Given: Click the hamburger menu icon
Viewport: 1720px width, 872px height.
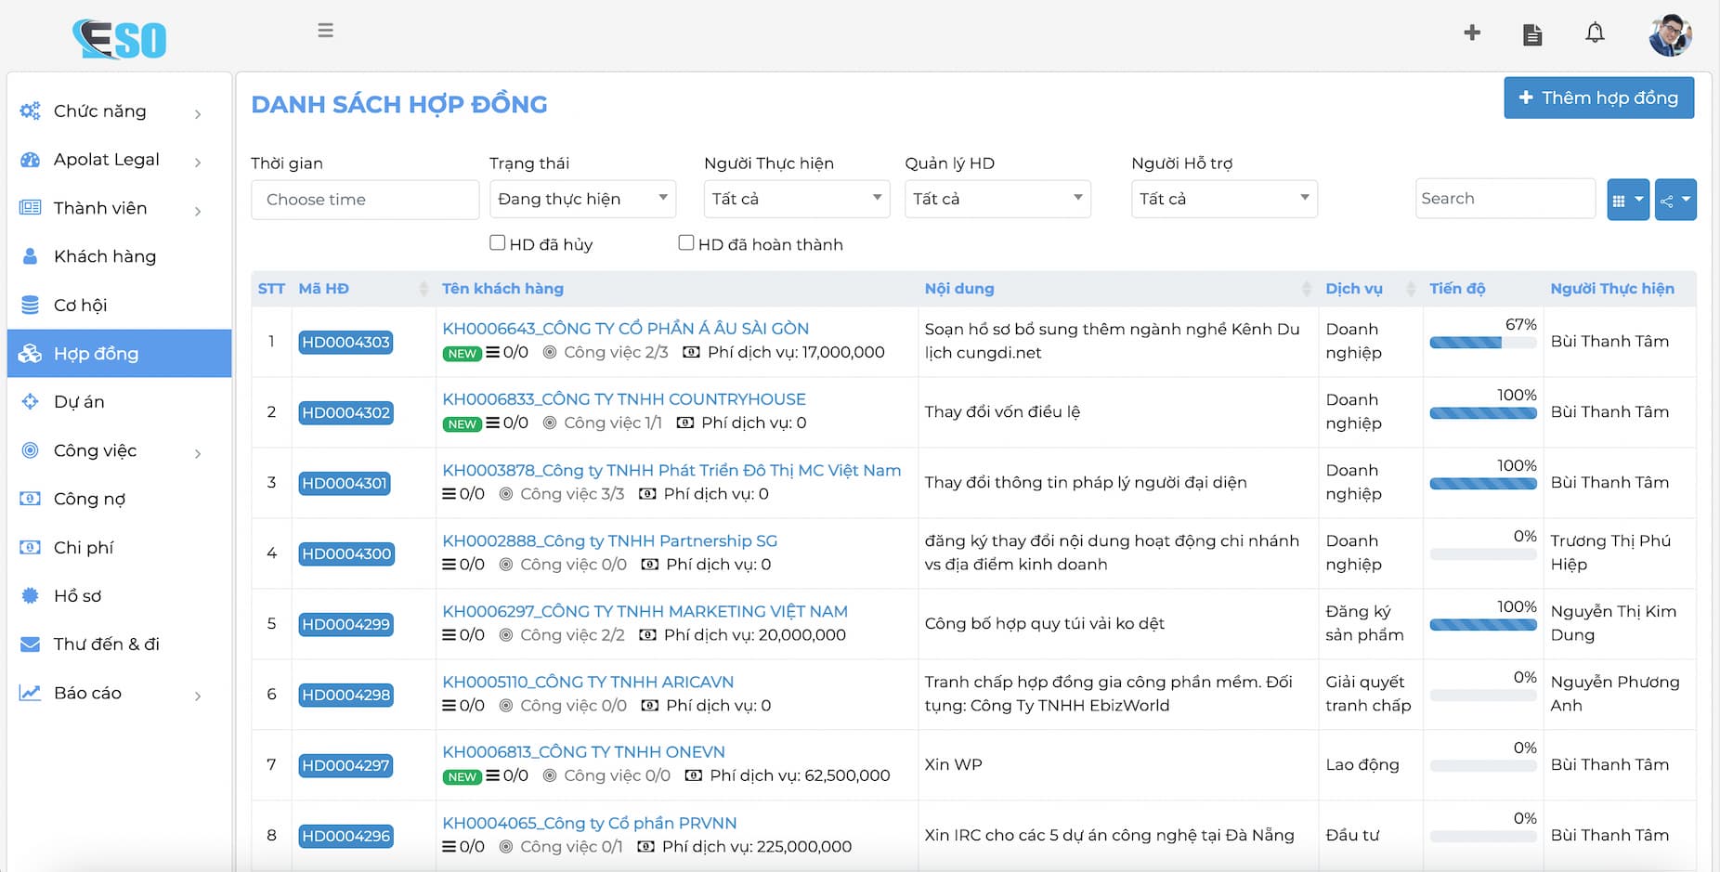Looking at the screenshot, I should [325, 31].
